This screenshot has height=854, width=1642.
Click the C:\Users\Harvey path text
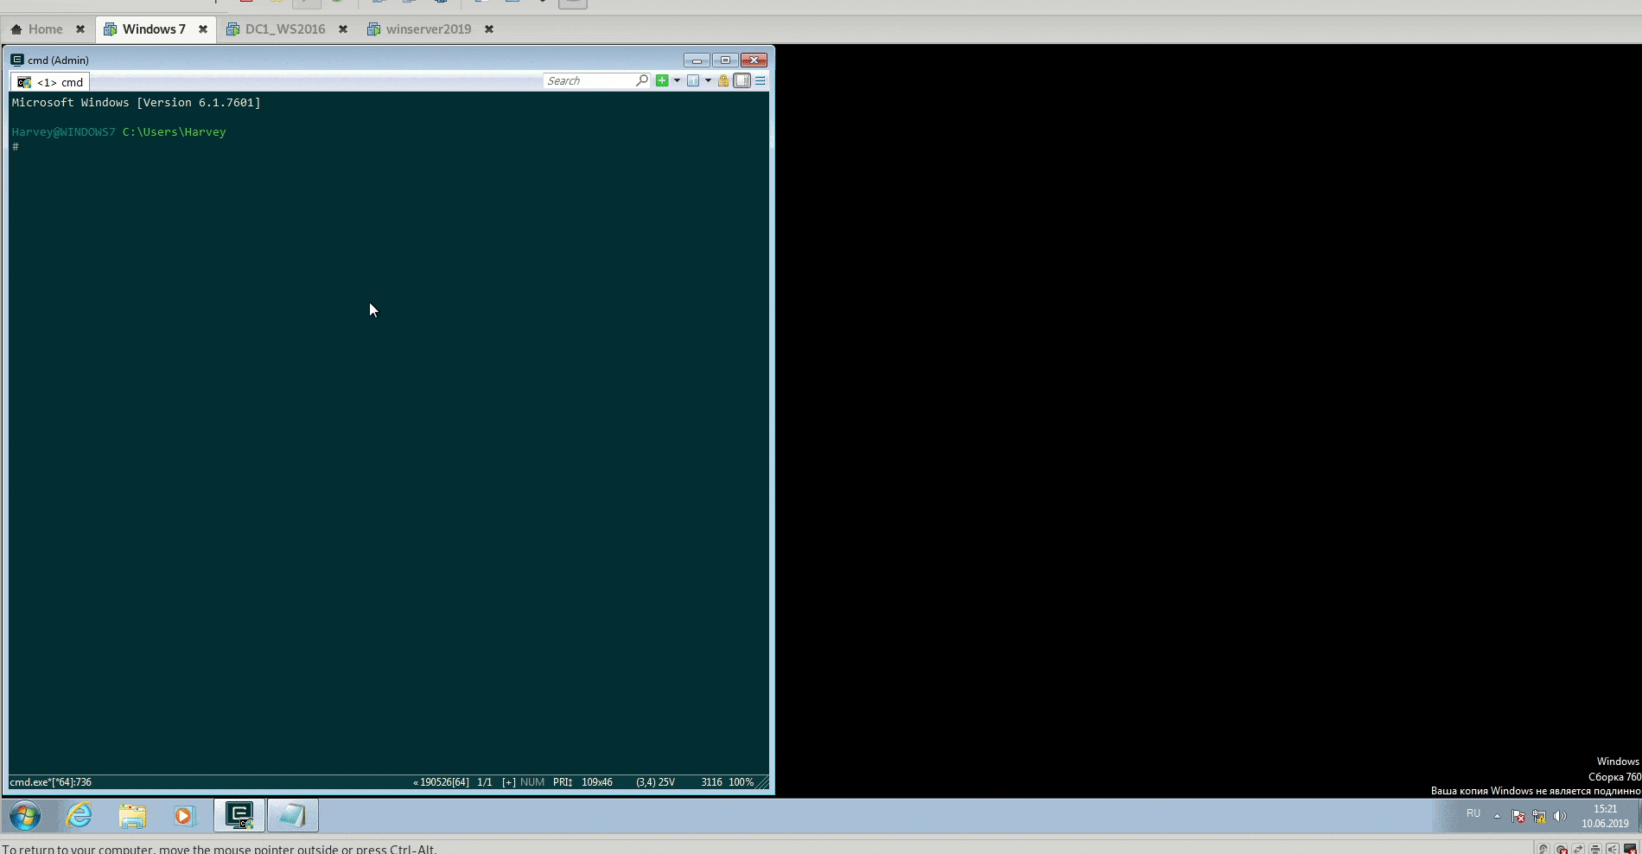174,132
